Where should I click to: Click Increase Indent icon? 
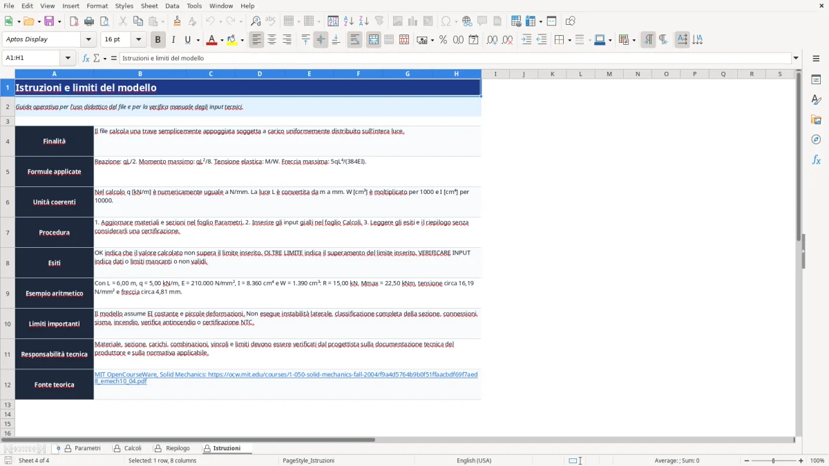(526, 40)
